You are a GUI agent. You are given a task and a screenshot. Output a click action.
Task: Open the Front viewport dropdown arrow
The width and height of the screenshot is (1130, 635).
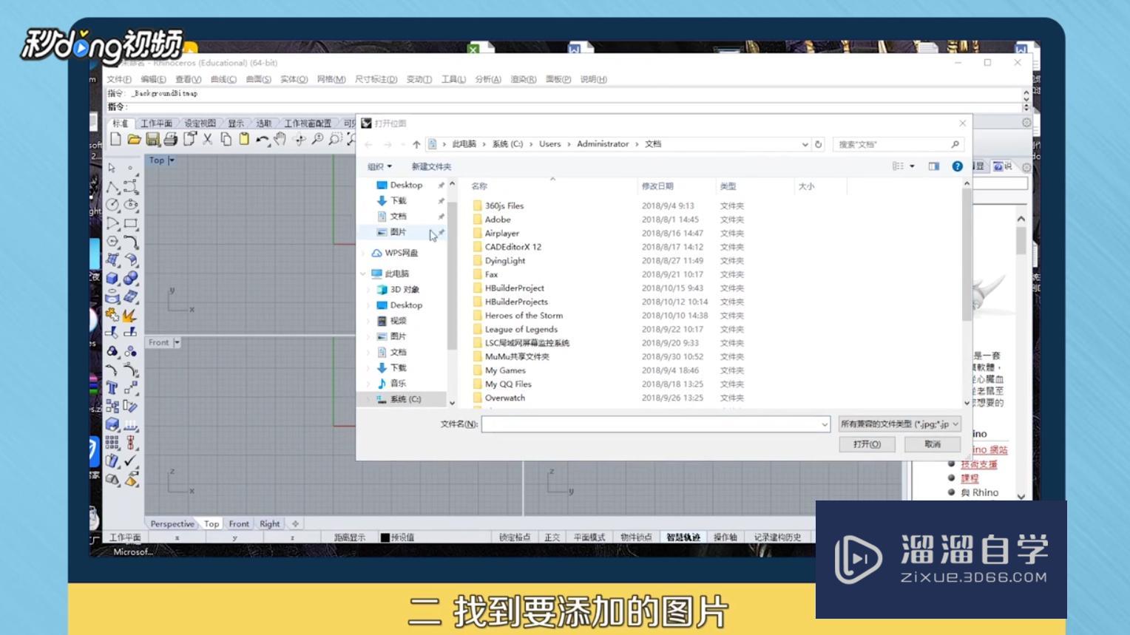pyautogui.click(x=177, y=343)
